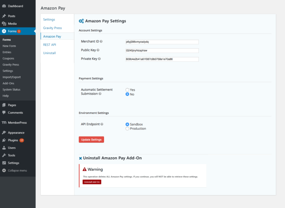285x208 pixels.
Task: Select Yes for Automatic Settlement Submission
Action: pyautogui.click(x=127, y=90)
